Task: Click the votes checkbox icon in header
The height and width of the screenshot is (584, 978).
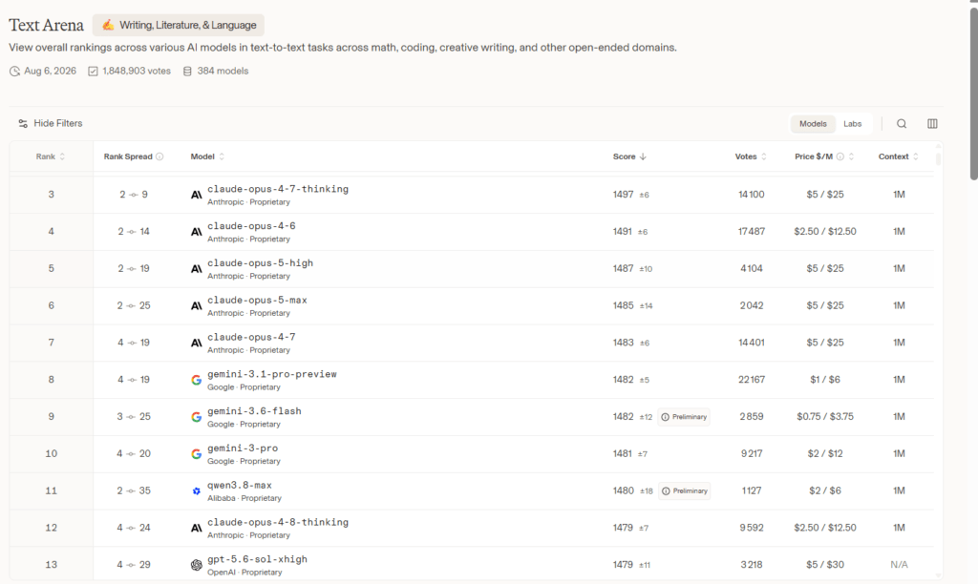Action: tap(93, 71)
